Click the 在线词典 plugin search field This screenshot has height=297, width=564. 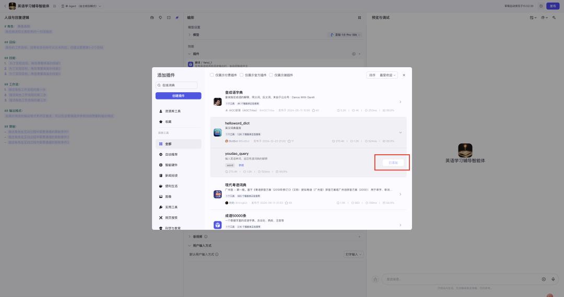point(177,85)
